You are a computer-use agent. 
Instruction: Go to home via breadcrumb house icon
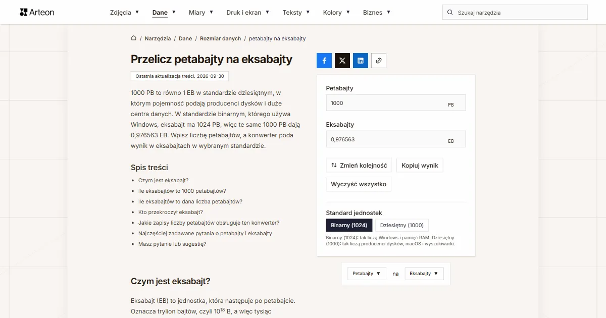134,38
